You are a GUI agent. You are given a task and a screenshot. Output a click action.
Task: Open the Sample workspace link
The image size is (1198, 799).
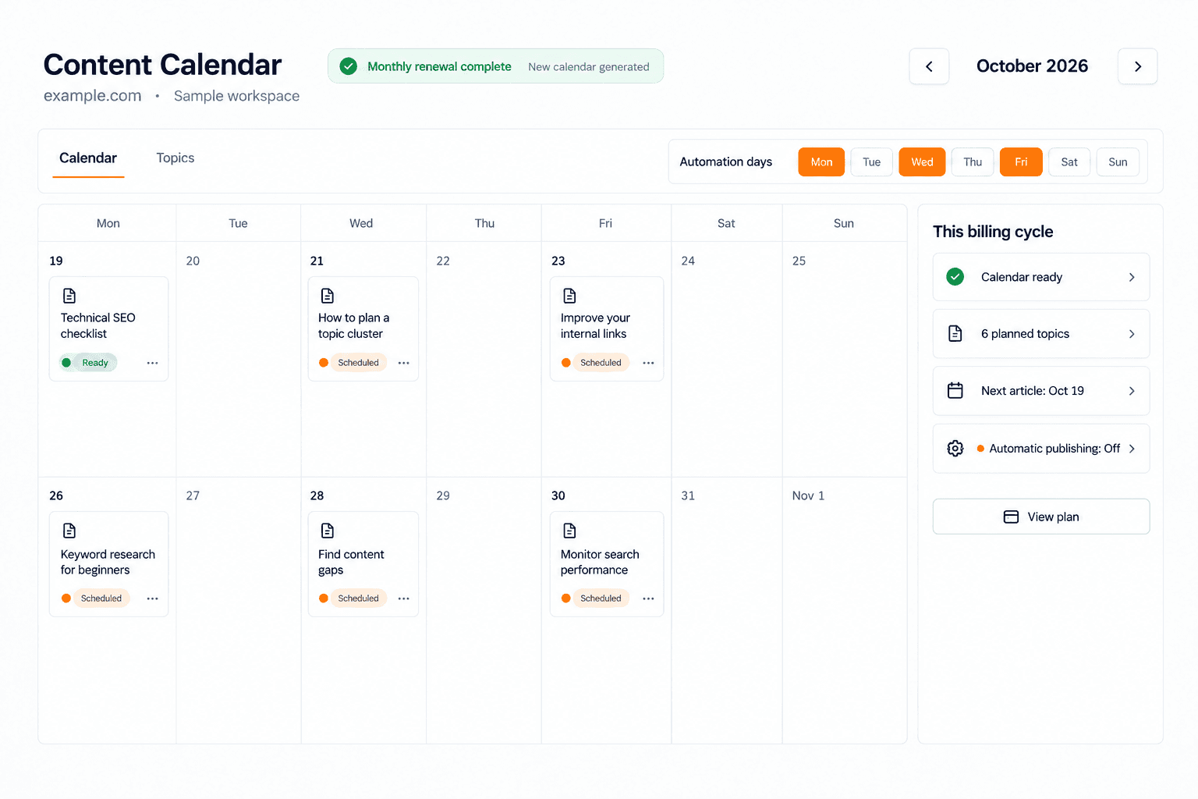pos(236,96)
